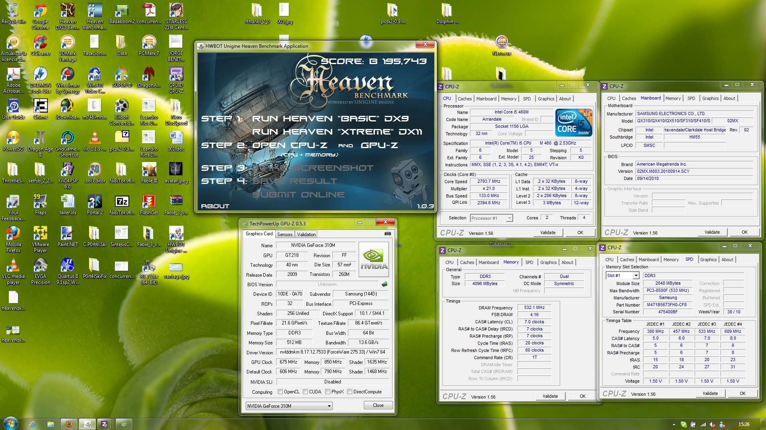Click the Driver Version field in GPU-Z

(x=333, y=352)
